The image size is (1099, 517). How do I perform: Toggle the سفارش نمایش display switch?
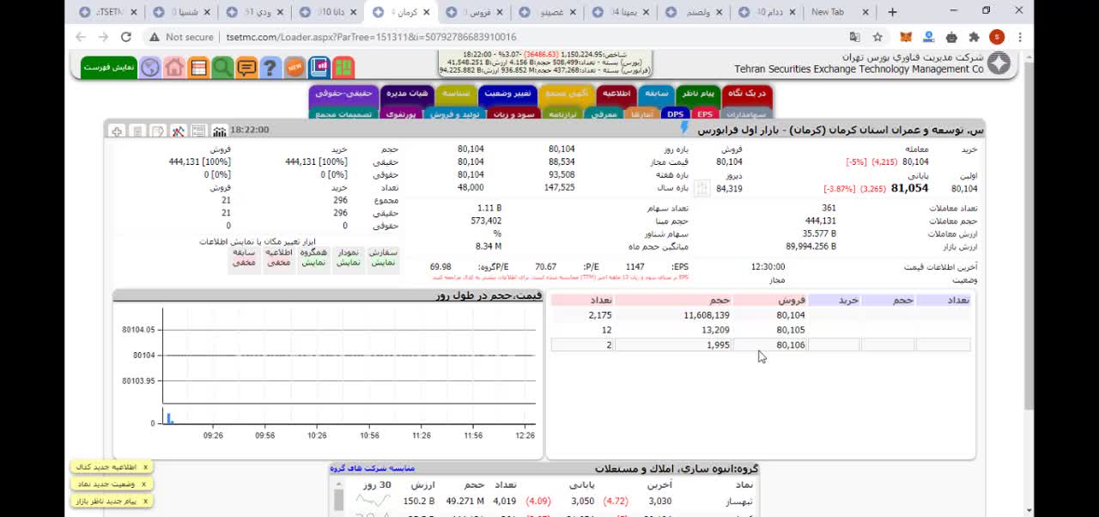pyautogui.click(x=383, y=258)
